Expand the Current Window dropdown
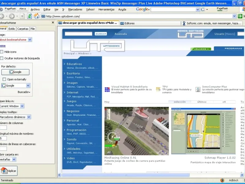The width and height of the screenshot is (245, 184). point(22,106)
